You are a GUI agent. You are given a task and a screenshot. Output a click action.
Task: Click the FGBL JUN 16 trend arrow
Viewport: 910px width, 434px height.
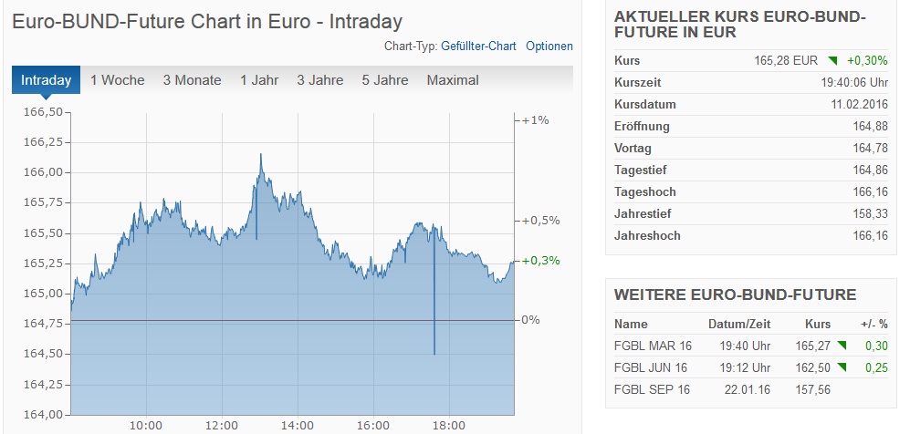(840, 367)
